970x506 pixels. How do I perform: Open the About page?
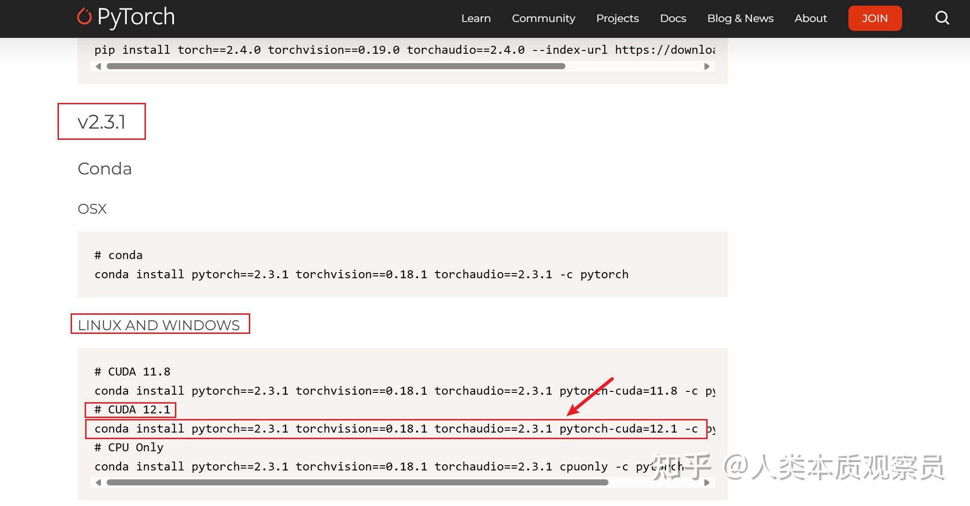(811, 18)
